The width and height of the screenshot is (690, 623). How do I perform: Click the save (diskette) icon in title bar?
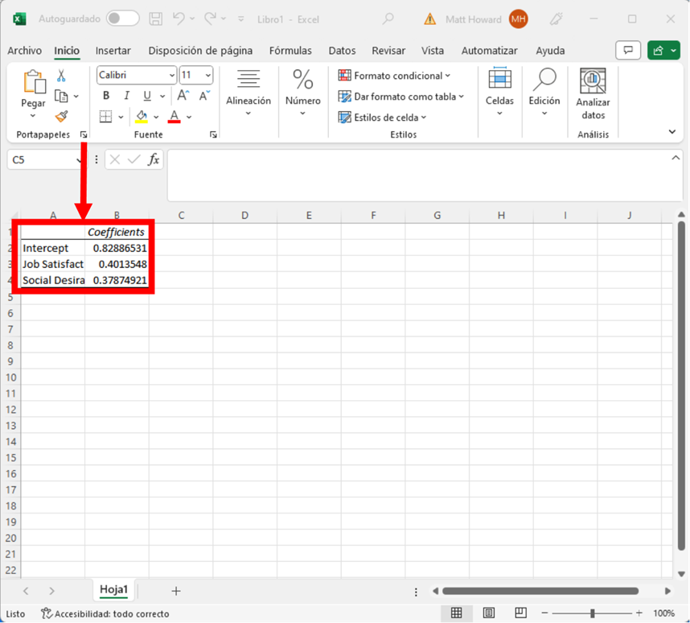click(x=156, y=19)
